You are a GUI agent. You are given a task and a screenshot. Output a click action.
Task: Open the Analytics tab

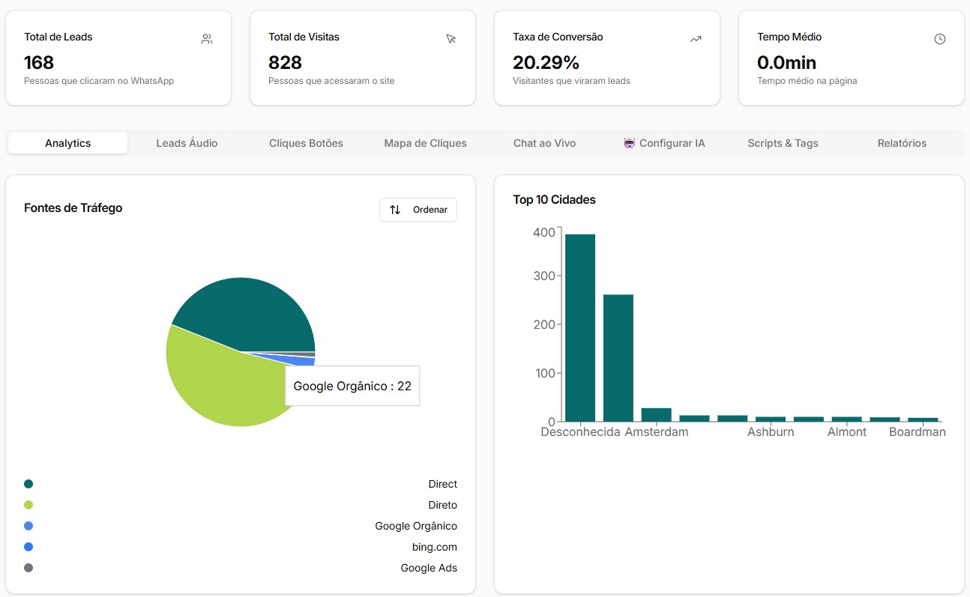(67, 143)
